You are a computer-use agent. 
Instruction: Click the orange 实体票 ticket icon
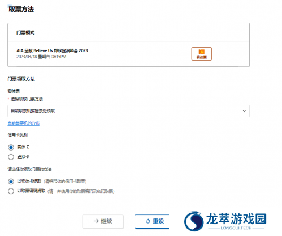point(201,54)
